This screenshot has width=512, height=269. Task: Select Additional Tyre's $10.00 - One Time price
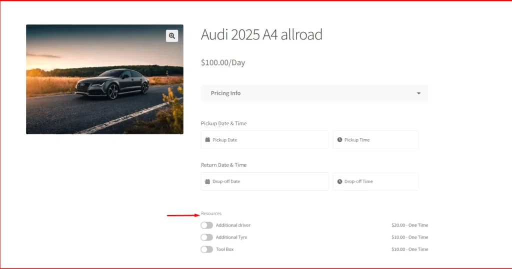[410, 238]
